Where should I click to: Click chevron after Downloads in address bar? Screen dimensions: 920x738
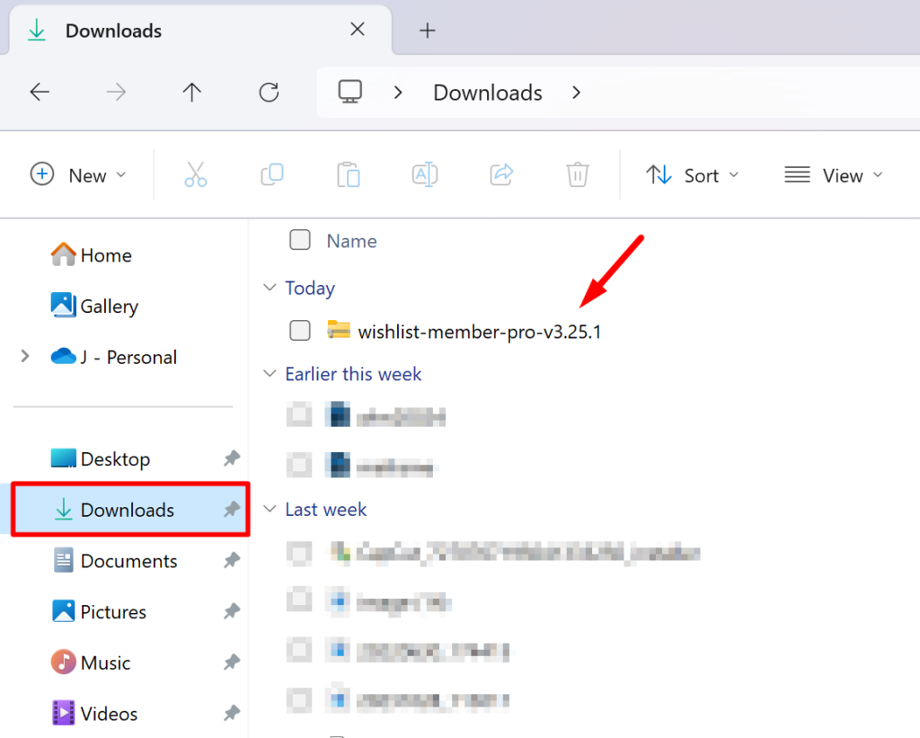pos(576,93)
